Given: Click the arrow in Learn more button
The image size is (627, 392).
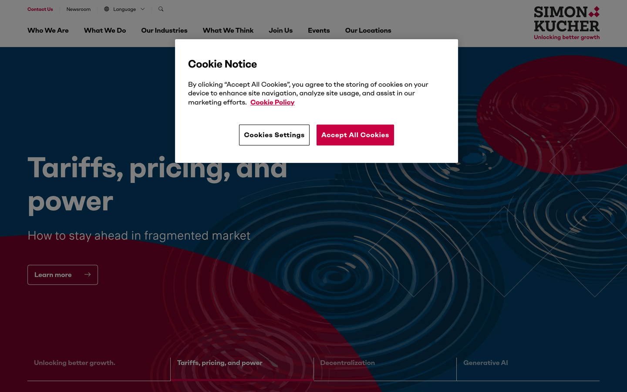Looking at the screenshot, I should [88, 274].
